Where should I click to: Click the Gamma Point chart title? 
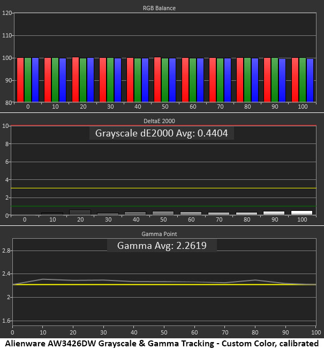(159, 234)
